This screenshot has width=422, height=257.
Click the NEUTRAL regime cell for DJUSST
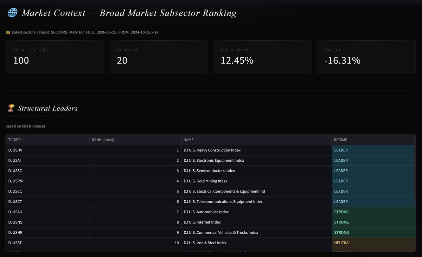tap(373, 243)
